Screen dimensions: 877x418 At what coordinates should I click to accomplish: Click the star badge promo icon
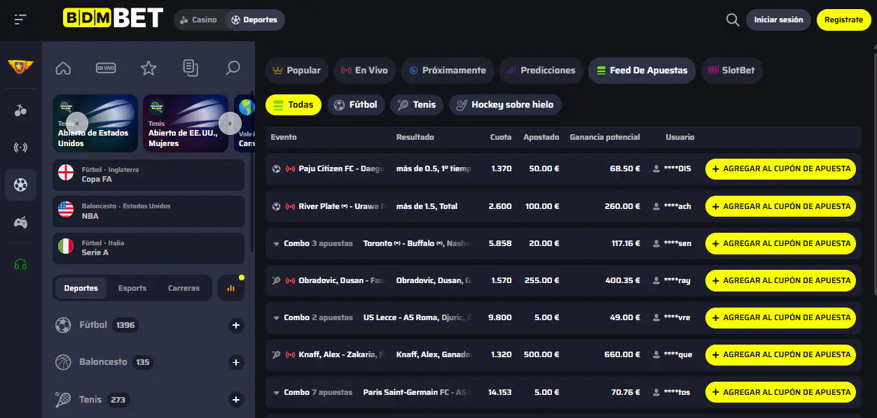tap(20, 66)
